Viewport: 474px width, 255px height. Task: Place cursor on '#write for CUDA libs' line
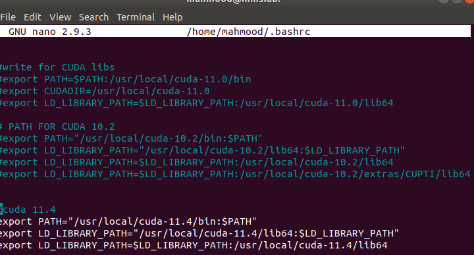(x=57, y=67)
